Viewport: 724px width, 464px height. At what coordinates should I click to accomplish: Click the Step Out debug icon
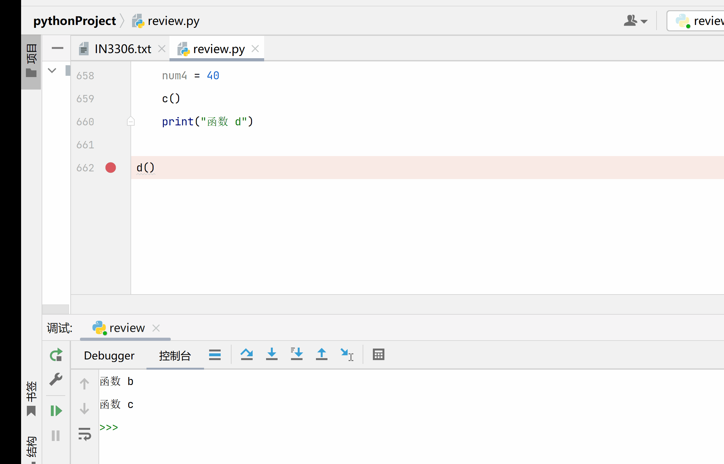tap(321, 354)
